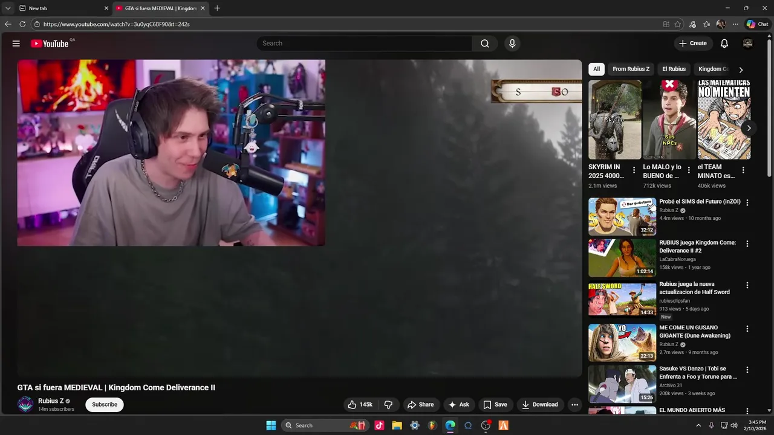The height and width of the screenshot is (435, 774).
Task: Click the Share button
Action: tap(420, 405)
